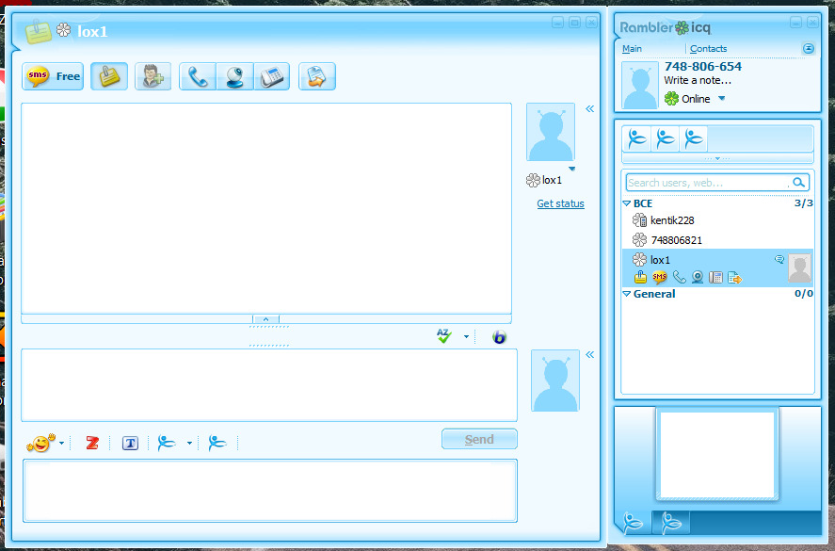Collapse the contact avatar panel with top chevrons

[x=589, y=108]
